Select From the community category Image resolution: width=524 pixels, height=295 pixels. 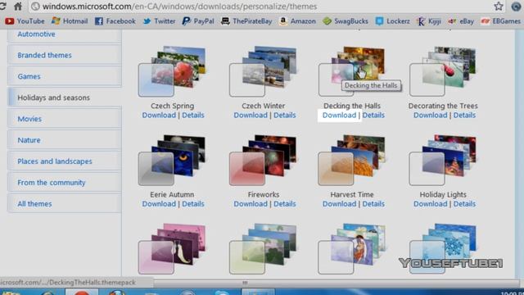click(65, 183)
